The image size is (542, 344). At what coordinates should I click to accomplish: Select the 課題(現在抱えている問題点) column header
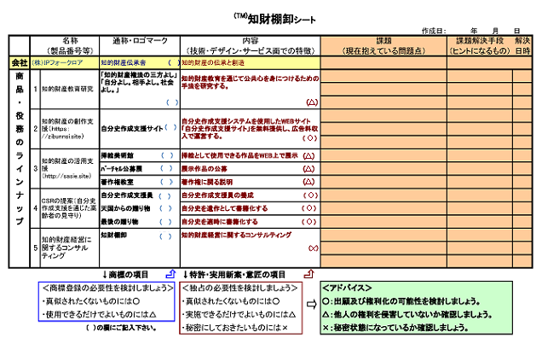pos(383,46)
